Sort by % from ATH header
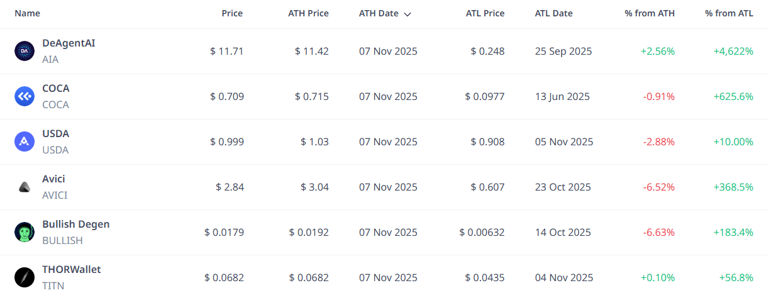769x300 pixels. [650, 13]
